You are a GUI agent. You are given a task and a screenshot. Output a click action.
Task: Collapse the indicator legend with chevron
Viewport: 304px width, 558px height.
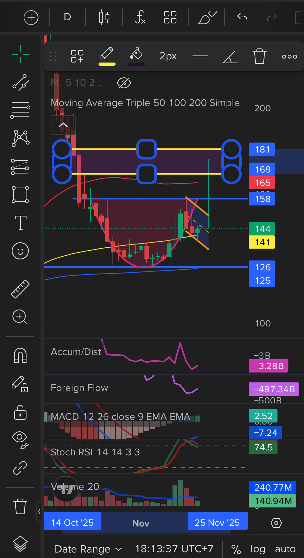(63, 125)
